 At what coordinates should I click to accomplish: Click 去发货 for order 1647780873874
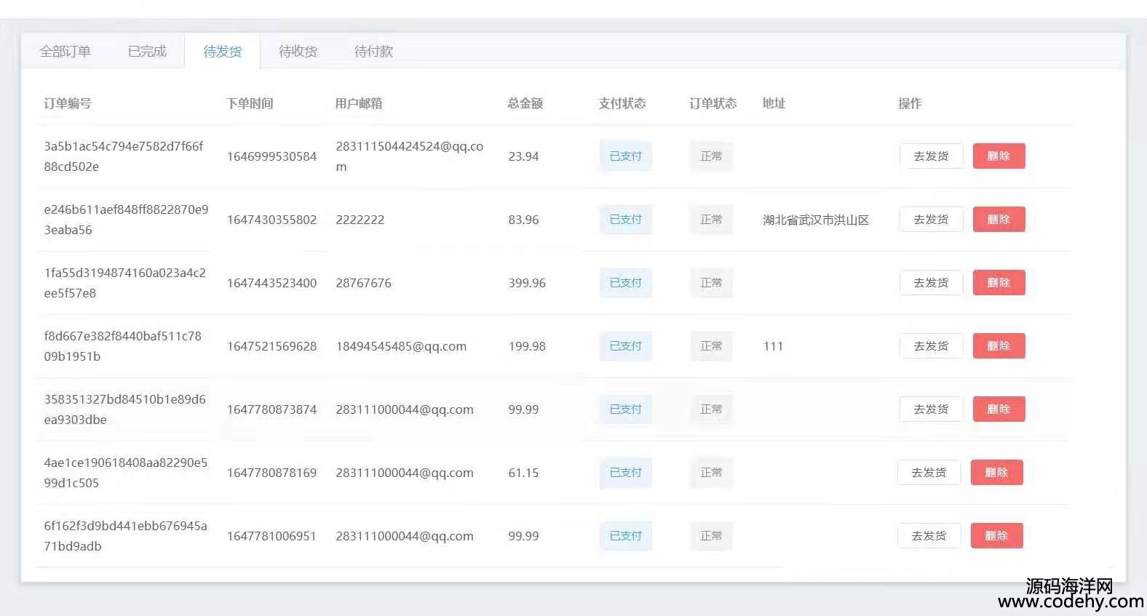coord(931,409)
